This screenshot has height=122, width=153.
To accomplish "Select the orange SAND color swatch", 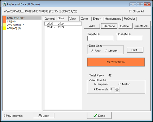I will point(4,18).
